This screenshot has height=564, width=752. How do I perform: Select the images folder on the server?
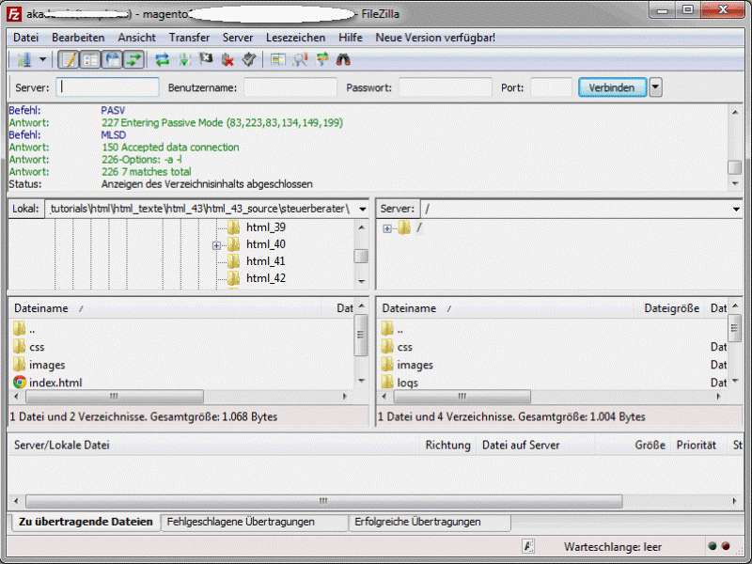click(x=415, y=365)
